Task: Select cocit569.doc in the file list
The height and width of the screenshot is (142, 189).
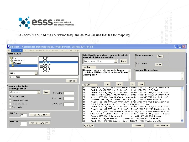Action: click(x=45, y=65)
